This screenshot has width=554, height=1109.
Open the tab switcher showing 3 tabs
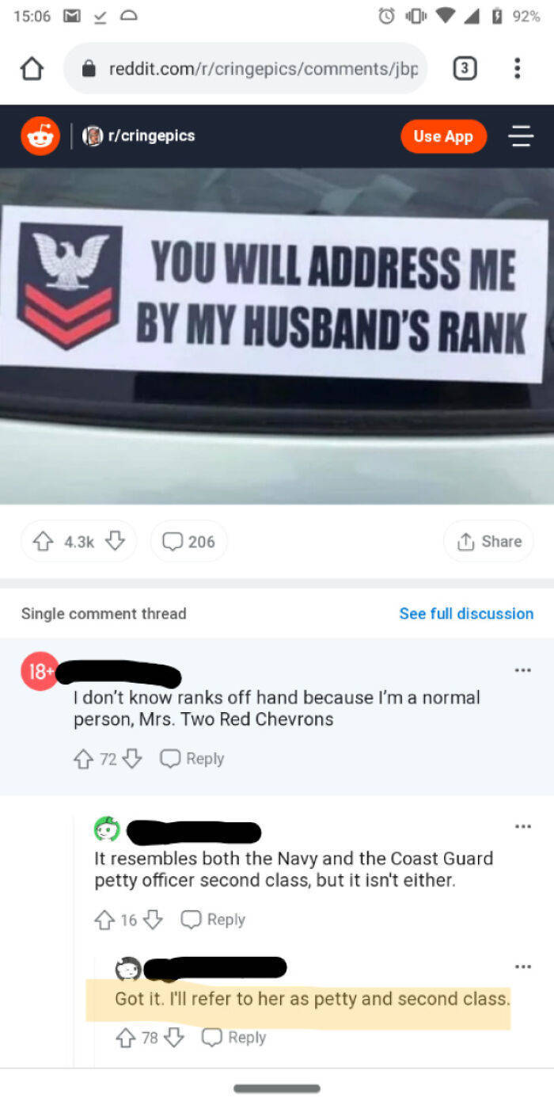pyautogui.click(x=465, y=70)
